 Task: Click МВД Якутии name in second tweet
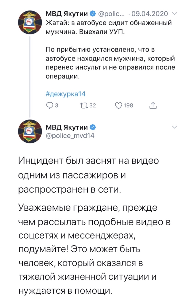[x=67, y=127]
